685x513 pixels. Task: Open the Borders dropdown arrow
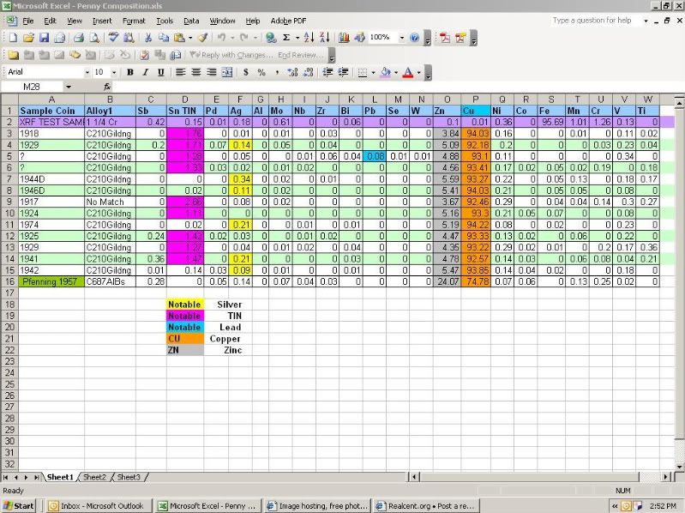373,73
